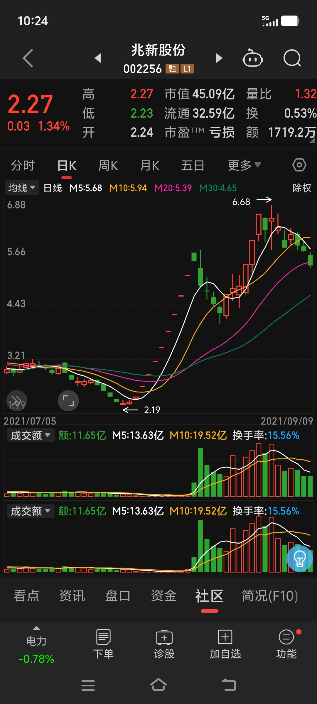The height and width of the screenshot is (704, 317).
Task: Open the robot assistant icon
Action: pyautogui.click(x=252, y=58)
